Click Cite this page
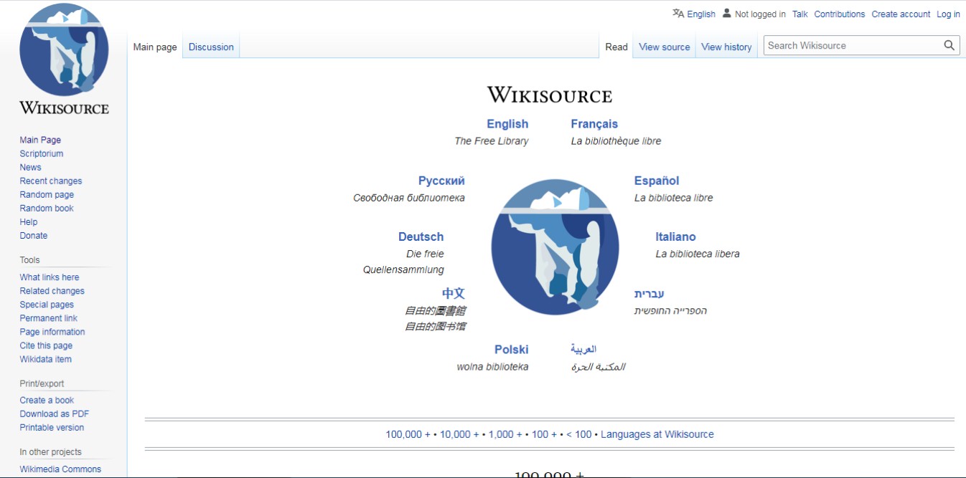966x478 pixels. tap(46, 345)
